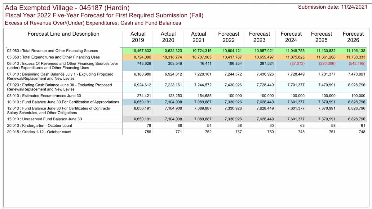Click total expenditures value 10,417,767
Image resolution: width=372 pixels, height=209 pixels.
(232, 57)
